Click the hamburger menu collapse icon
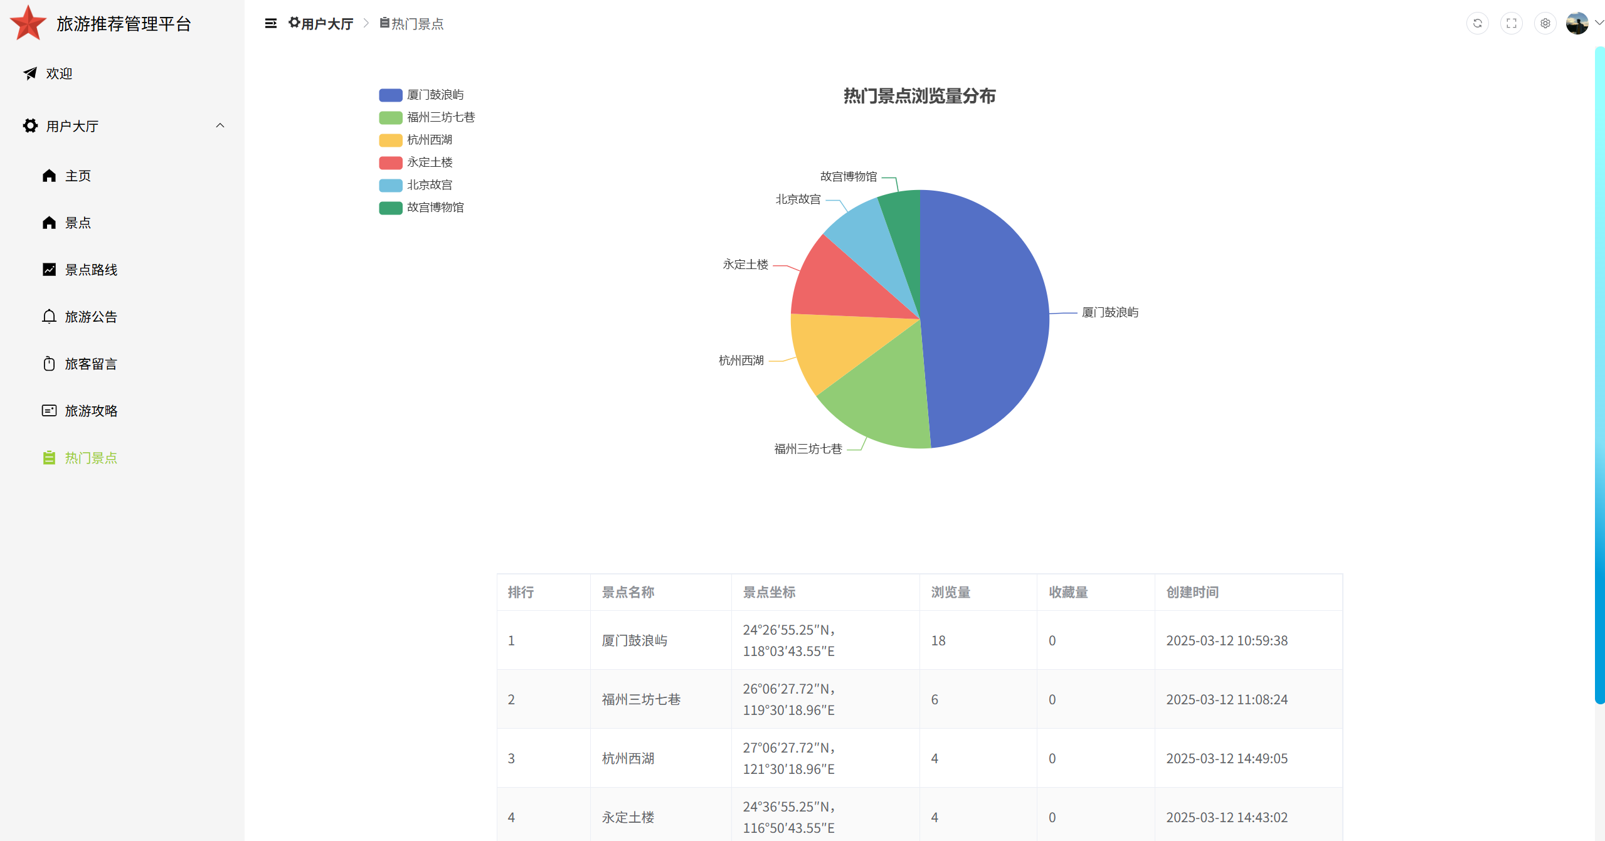Image resolution: width=1605 pixels, height=841 pixels. [270, 24]
